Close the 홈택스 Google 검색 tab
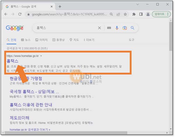The height and width of the screenshot is (137, 175). coord(52,7)
